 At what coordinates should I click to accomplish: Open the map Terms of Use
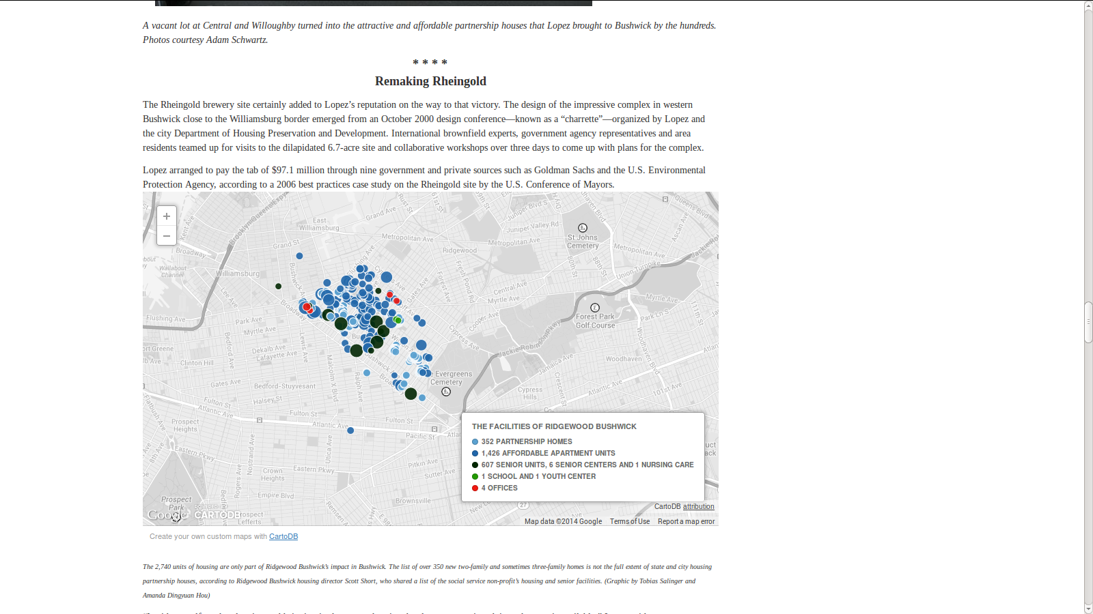pos(629,522)
